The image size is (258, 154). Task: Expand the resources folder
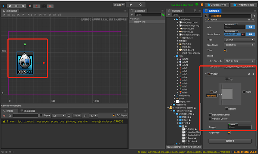click(171, 105)
